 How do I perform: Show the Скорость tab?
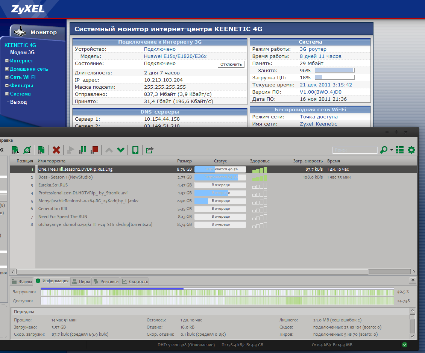click(x=135, y=282)
